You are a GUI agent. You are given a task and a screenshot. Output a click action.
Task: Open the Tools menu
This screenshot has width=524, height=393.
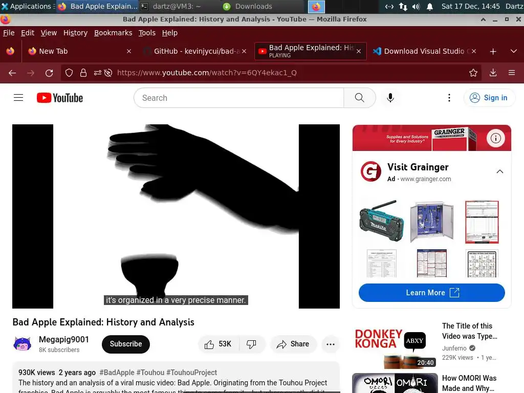click(x=147, y=33)
